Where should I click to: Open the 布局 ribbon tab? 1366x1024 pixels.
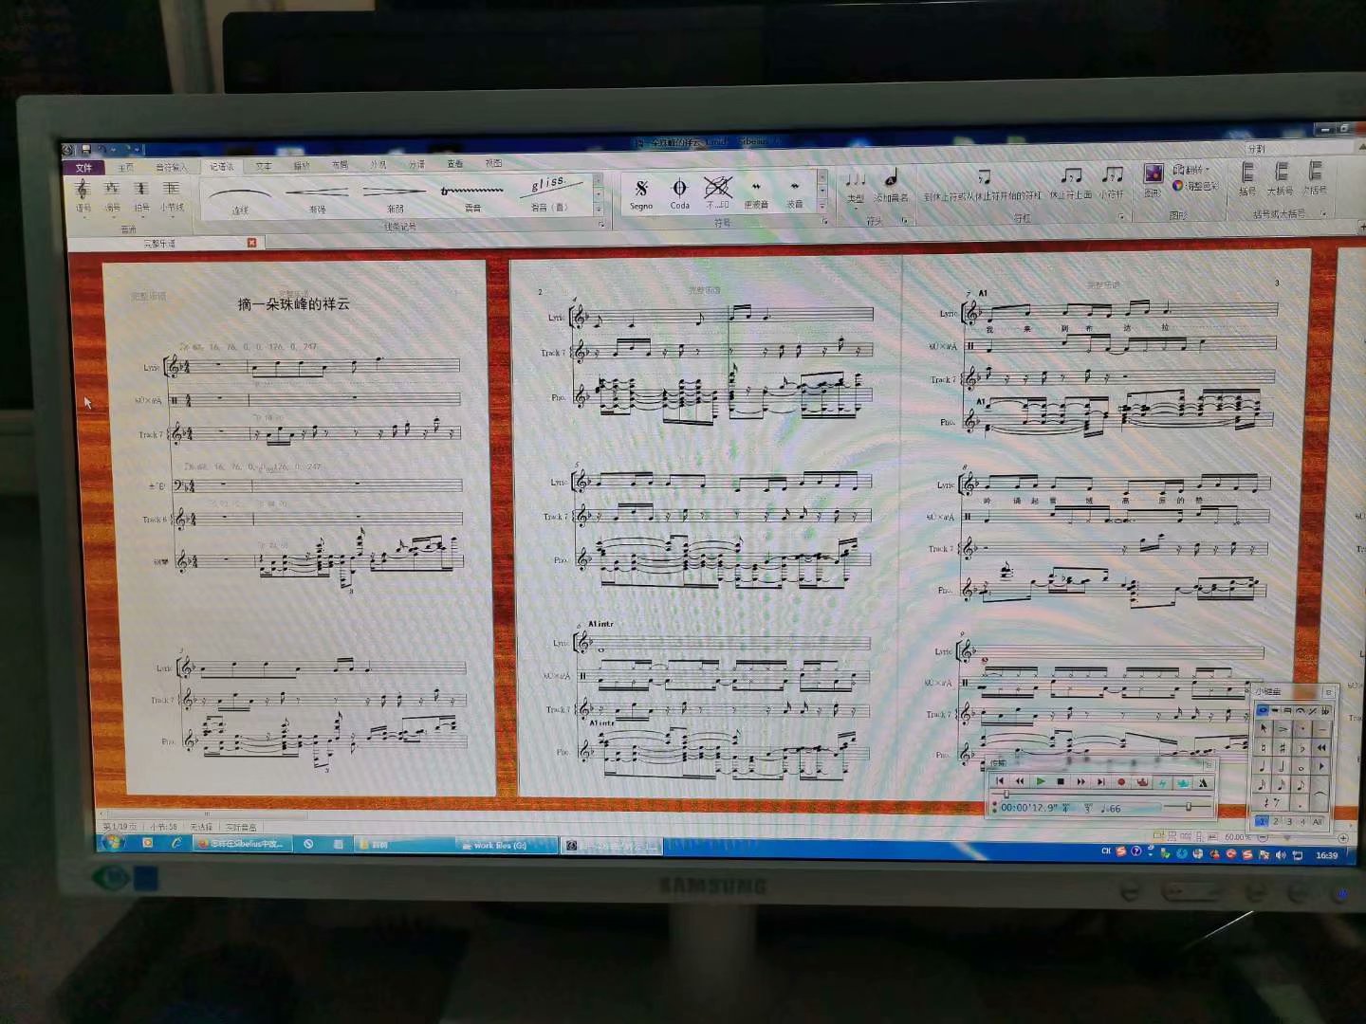click(x=340, y=165)
